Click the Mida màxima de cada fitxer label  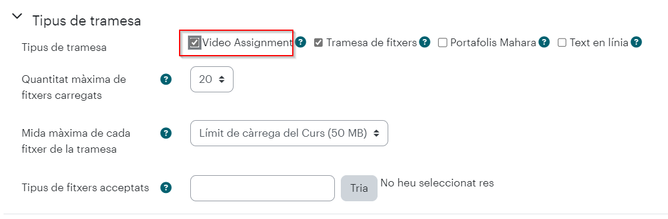pyautogui.click(x=76, y=141)
